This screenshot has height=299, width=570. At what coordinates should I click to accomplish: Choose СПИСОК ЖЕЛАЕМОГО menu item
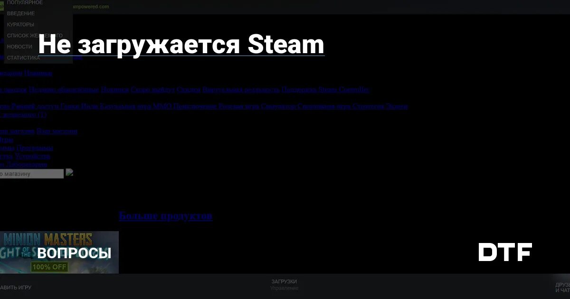35,36
